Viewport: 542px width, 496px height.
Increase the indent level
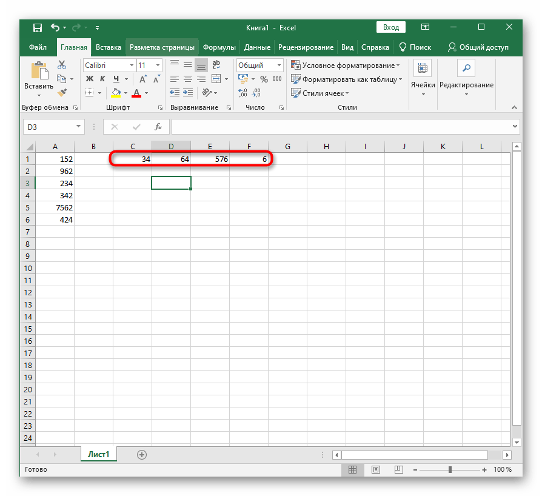coord(188,92)
